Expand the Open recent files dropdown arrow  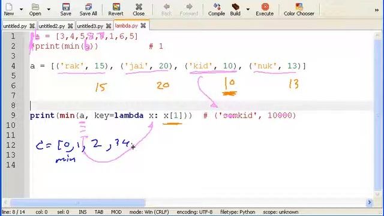49,10
